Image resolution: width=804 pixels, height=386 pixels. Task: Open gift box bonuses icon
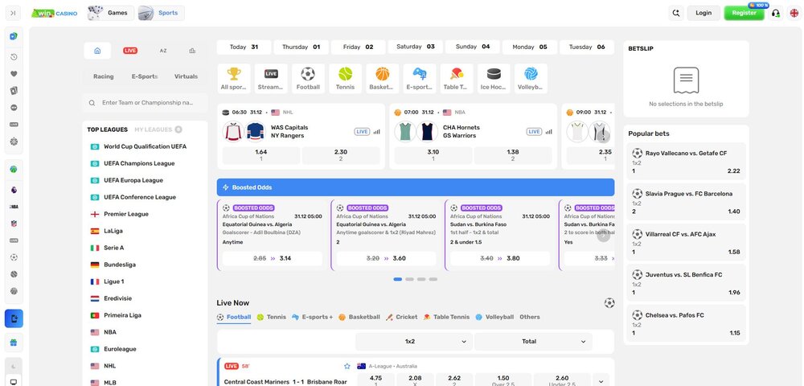coord(14,343)
